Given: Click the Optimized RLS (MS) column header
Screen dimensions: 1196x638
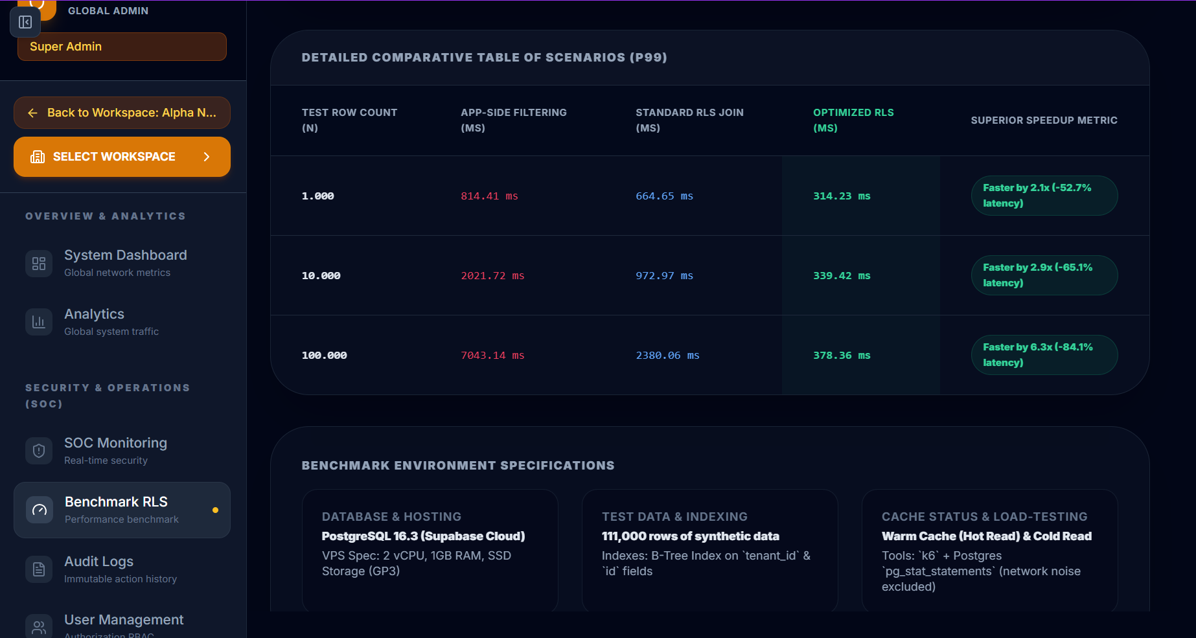Looking at the screenshot, I should tap(853, 120).
